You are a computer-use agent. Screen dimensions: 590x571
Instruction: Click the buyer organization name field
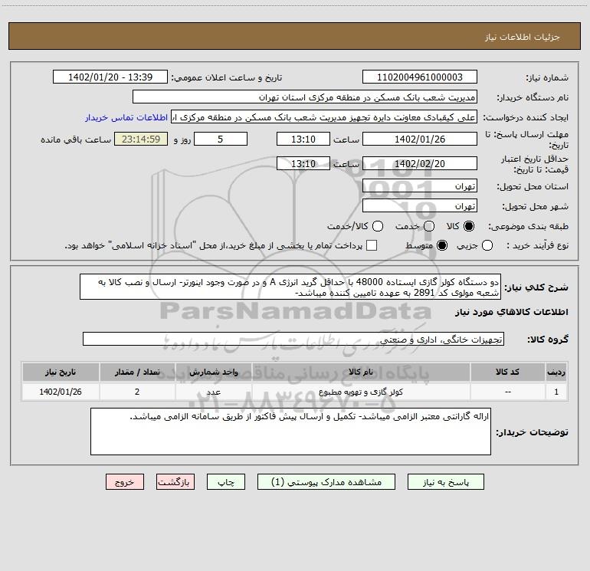click(x=305, y=97)
